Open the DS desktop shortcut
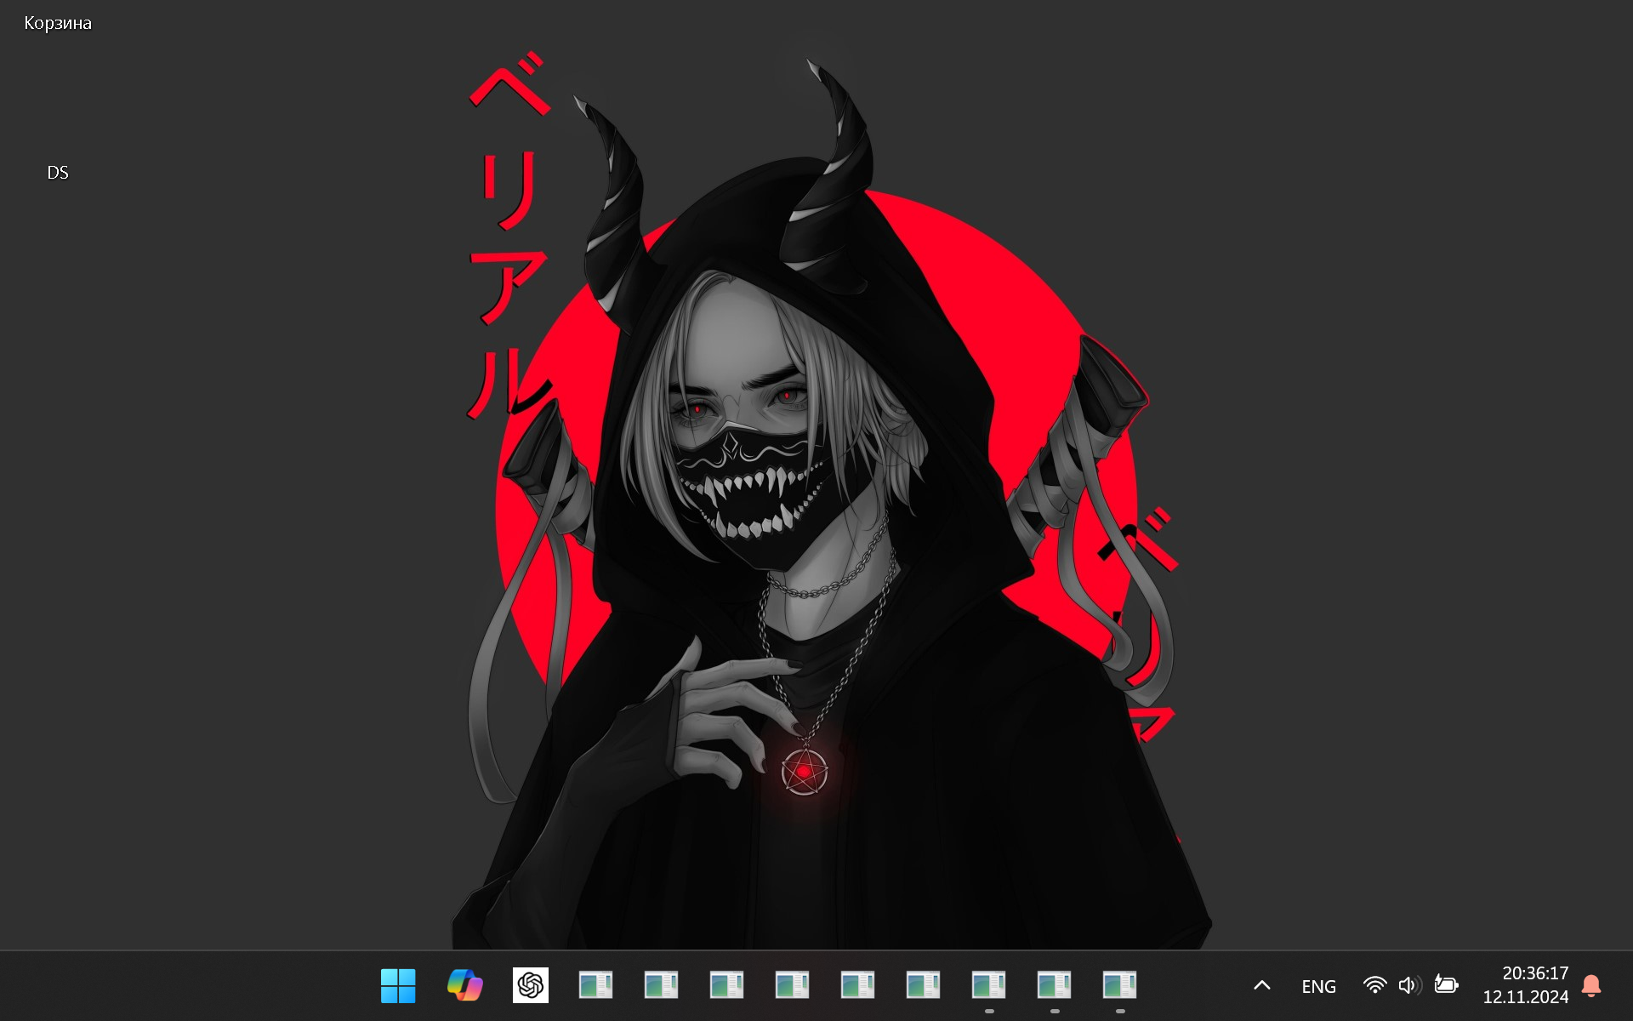Viewport: 1633px width, 1021px height. pyautogui.click(x=58, y=172)
